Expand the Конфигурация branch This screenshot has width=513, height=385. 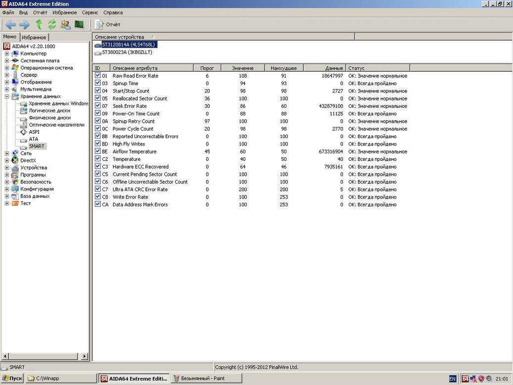click(6, 189)
